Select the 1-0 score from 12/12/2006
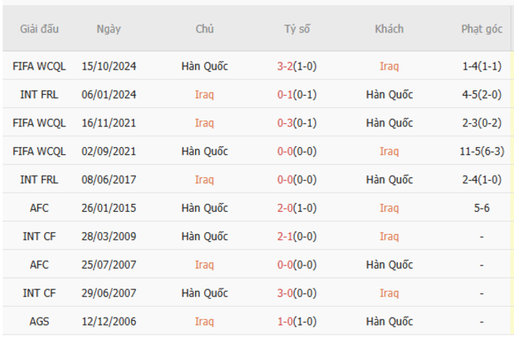 coord(285,322)
